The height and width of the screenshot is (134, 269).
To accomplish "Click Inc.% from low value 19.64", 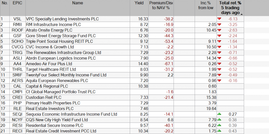I will point(211,109).
